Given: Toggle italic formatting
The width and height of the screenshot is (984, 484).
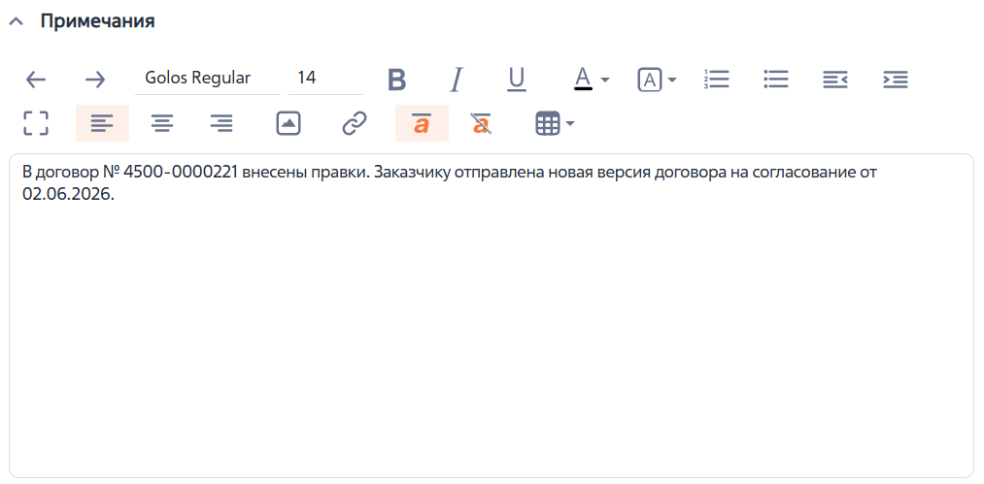Looking at the screenshot, I should (457, 80).
